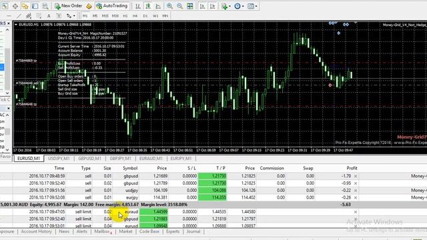Open the Alerts terminal tab
Screen dimensions: 427x240
(81, 231)
